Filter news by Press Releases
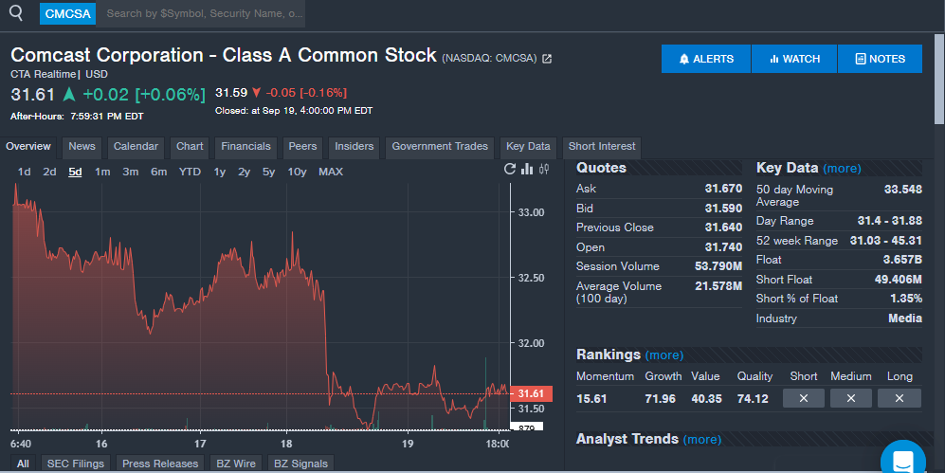The image size is (945, 473). [159, 464]
